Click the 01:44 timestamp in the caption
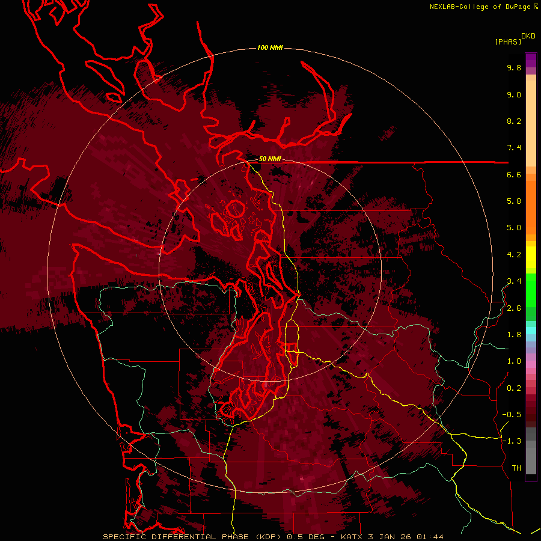Screen dimensions: 541x541 point(430,537)
